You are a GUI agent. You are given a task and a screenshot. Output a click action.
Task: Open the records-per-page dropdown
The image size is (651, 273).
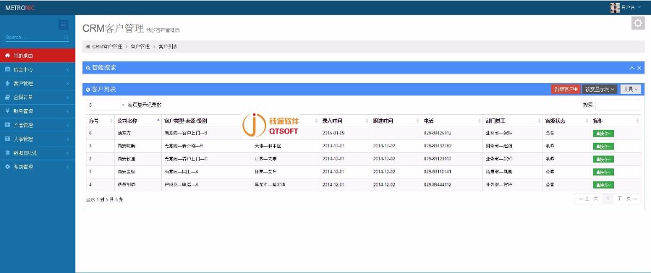point(106,105)
